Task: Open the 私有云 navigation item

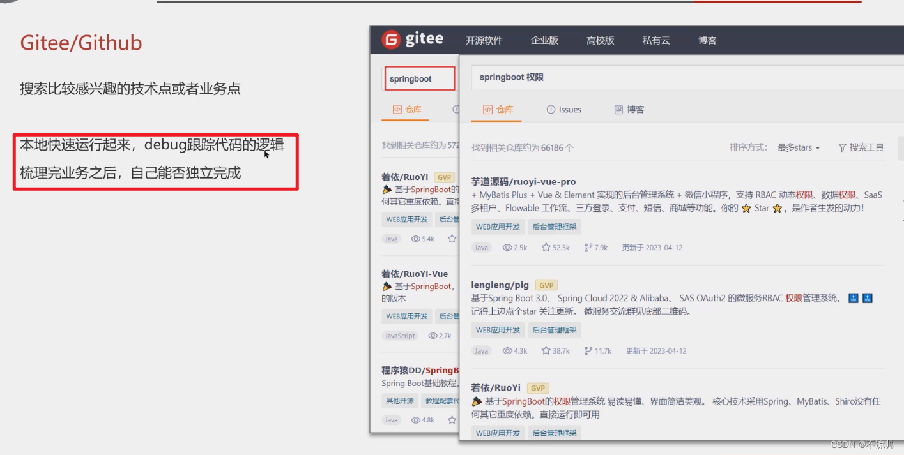Action: pyautogui.click(x=656, y=40)
